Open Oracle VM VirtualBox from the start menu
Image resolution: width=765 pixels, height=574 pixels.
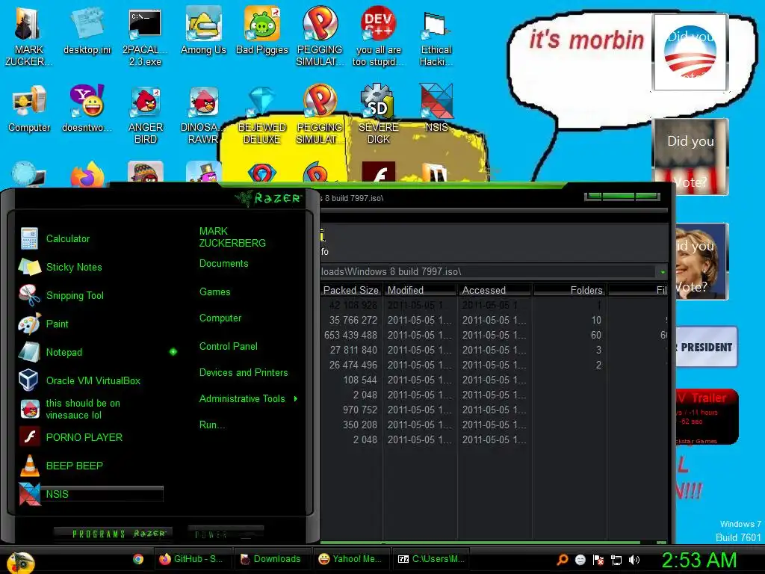pyautogui.click(x=90, y=380)
